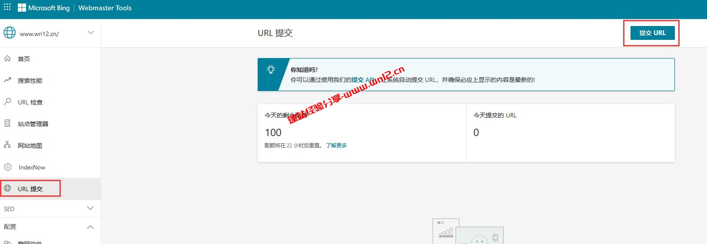Open the 站点管理器 menu item
The height and width of the screenshot is (244, 707).
pyautogui.click(x=50, y=124)
